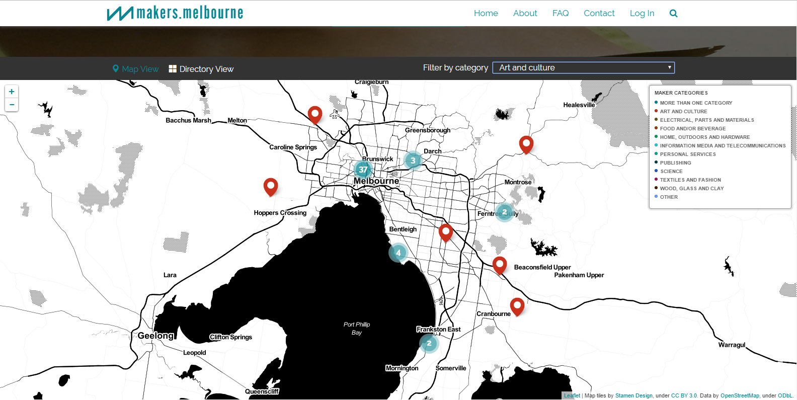The height and width of the screenshot is (400, 797).
Task: Click the Log In link
Action: (642, 13)
